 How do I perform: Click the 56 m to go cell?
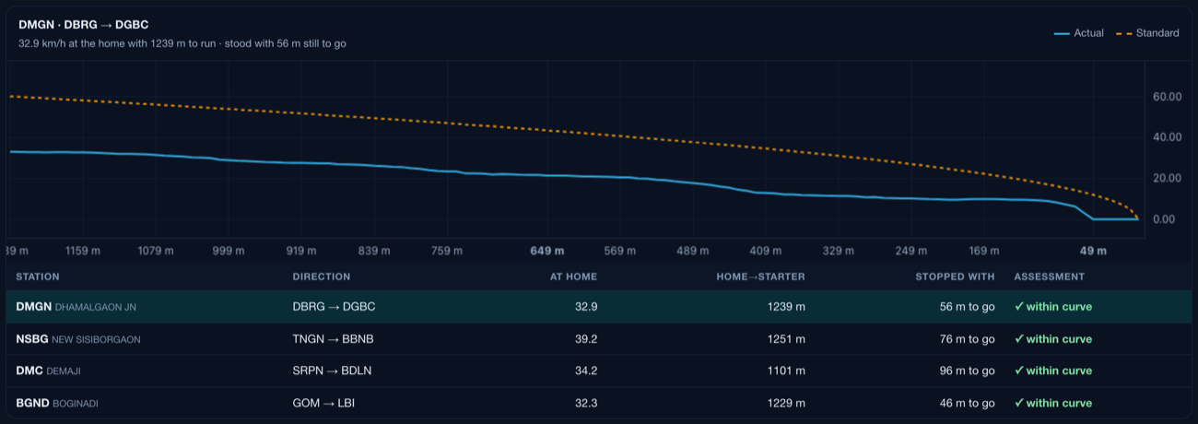[x=967, y=306]
